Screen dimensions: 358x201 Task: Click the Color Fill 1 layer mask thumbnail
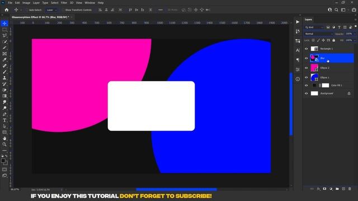(326, 85)
